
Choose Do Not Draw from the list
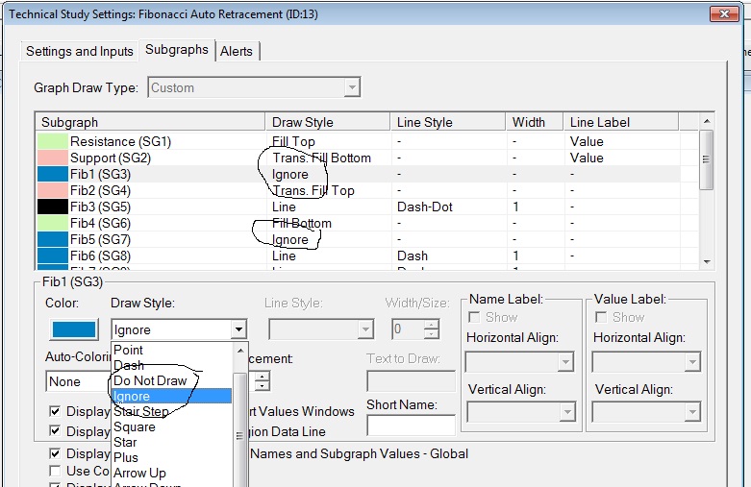151,380
